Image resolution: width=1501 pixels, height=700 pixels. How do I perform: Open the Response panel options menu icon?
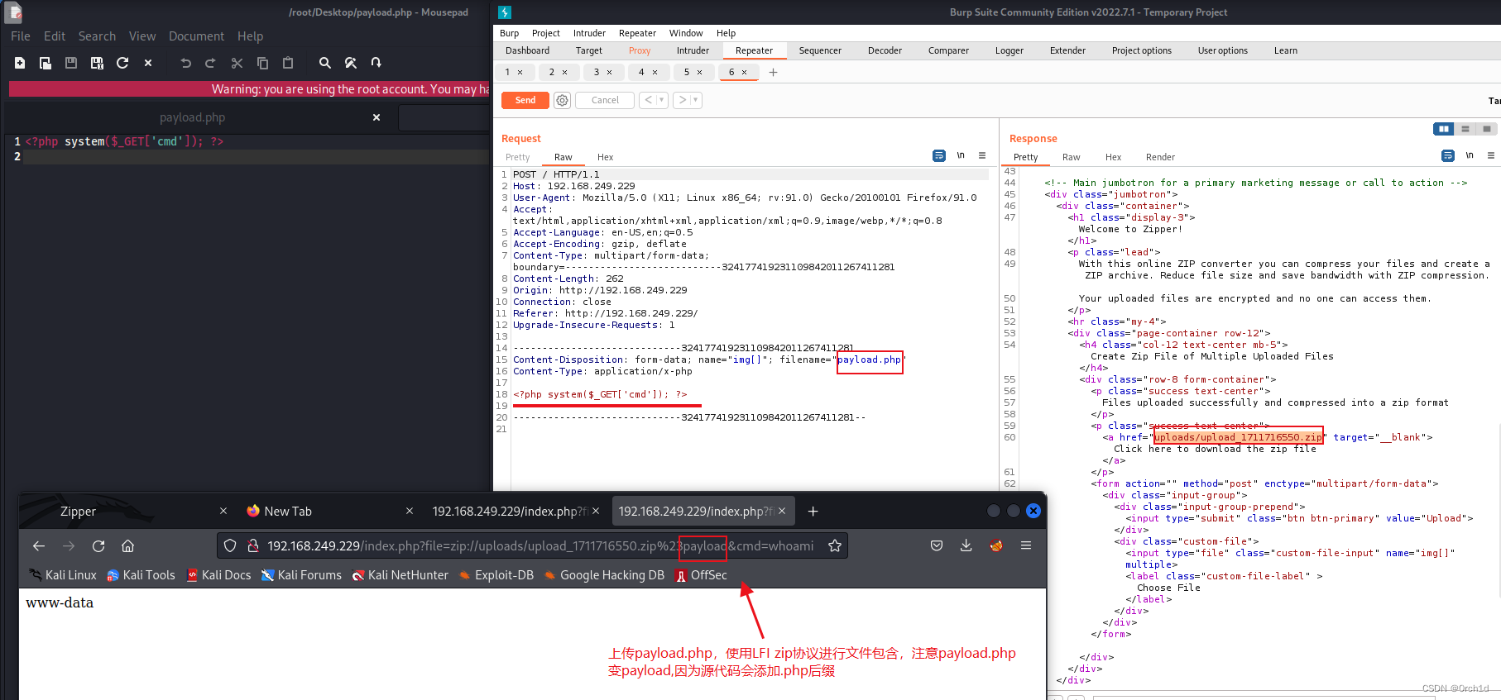[x=1491, y=155]
